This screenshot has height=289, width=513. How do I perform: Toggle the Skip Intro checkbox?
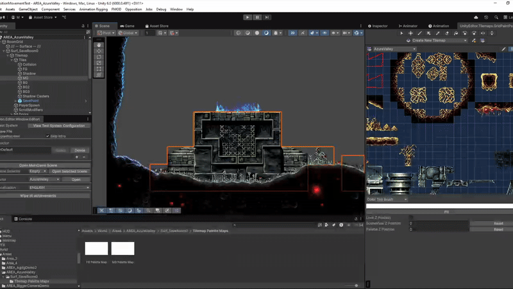47,136
